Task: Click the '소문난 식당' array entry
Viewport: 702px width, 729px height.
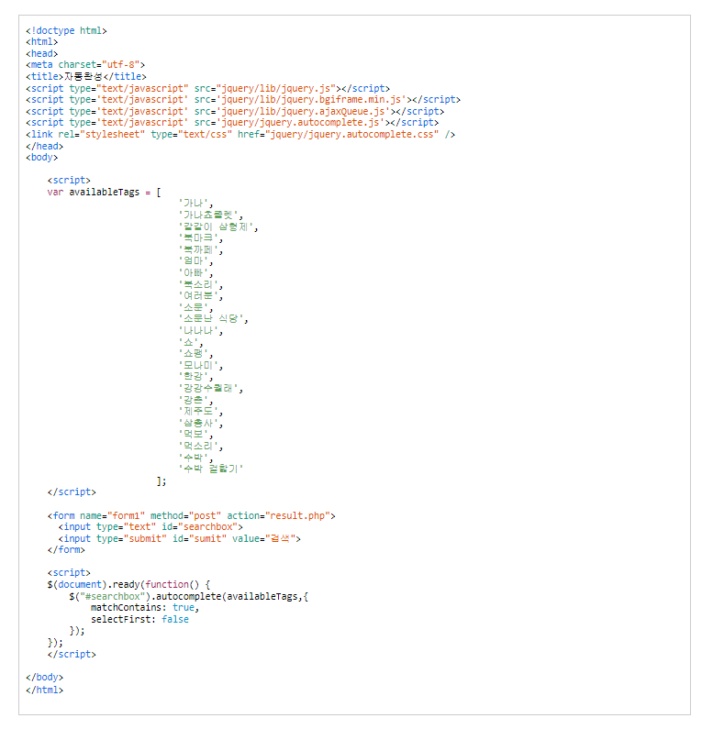Action: pos(213,319)
